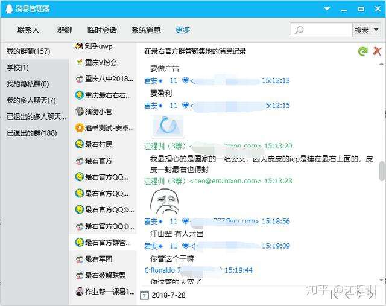Click sender line 江程训（3群） at 15:13:23
The height and width of the screenshot is (306, 386).
[218, 181]
